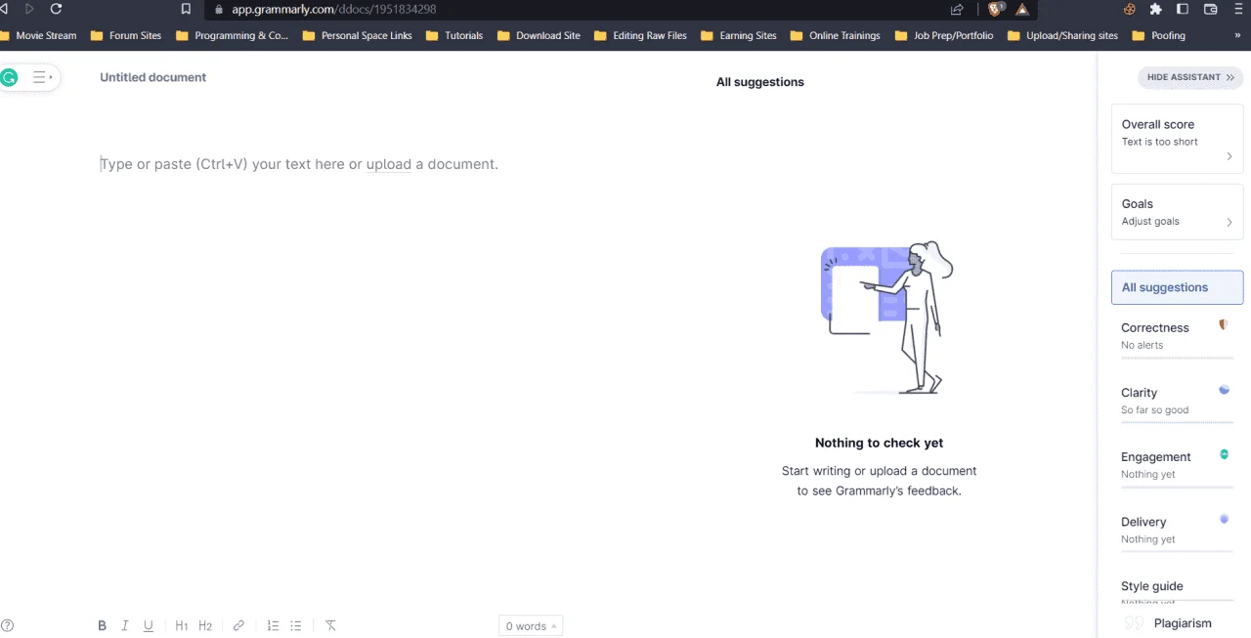Apply Heading 2 style
The width and height of the screenshot is (1251, 638).
coord(205,626)
